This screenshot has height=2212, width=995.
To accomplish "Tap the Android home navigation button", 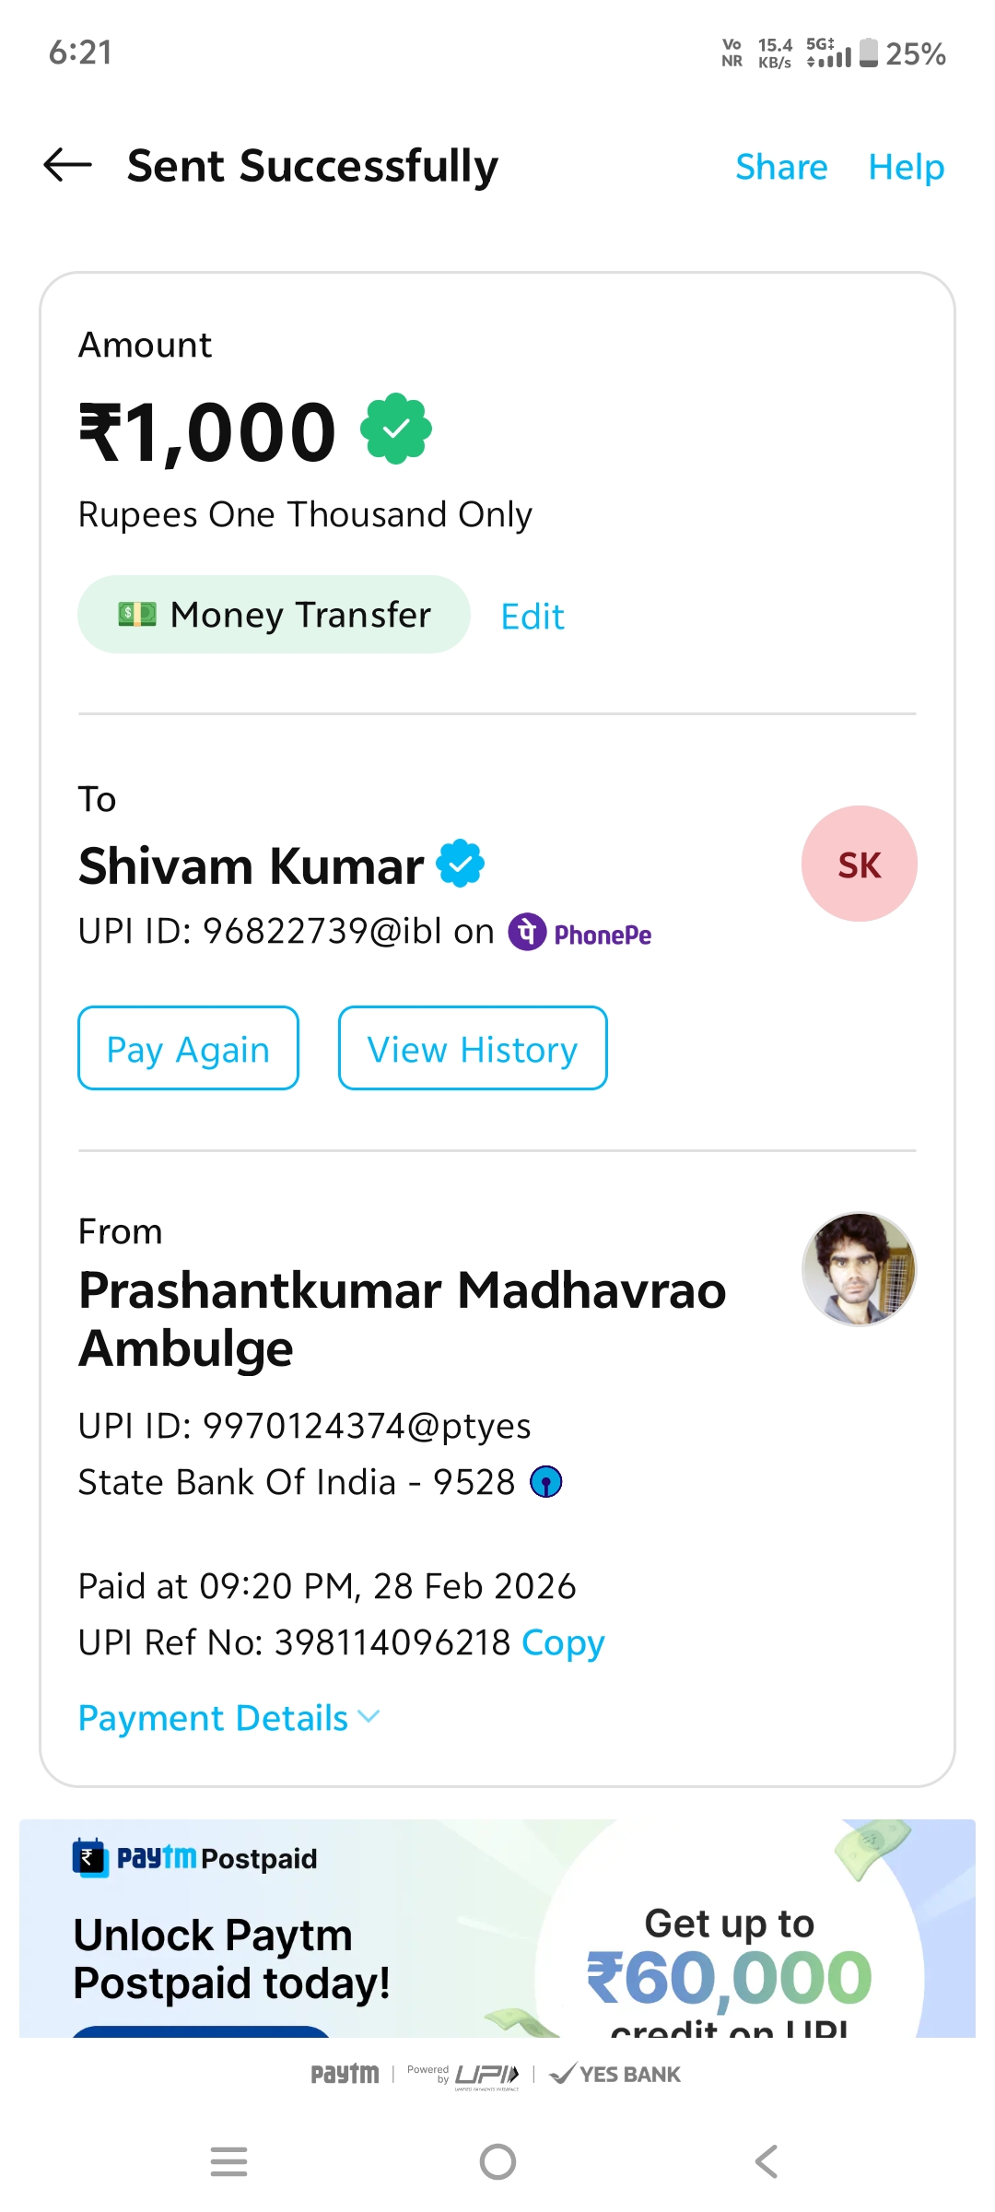I will click(497, 2161).
